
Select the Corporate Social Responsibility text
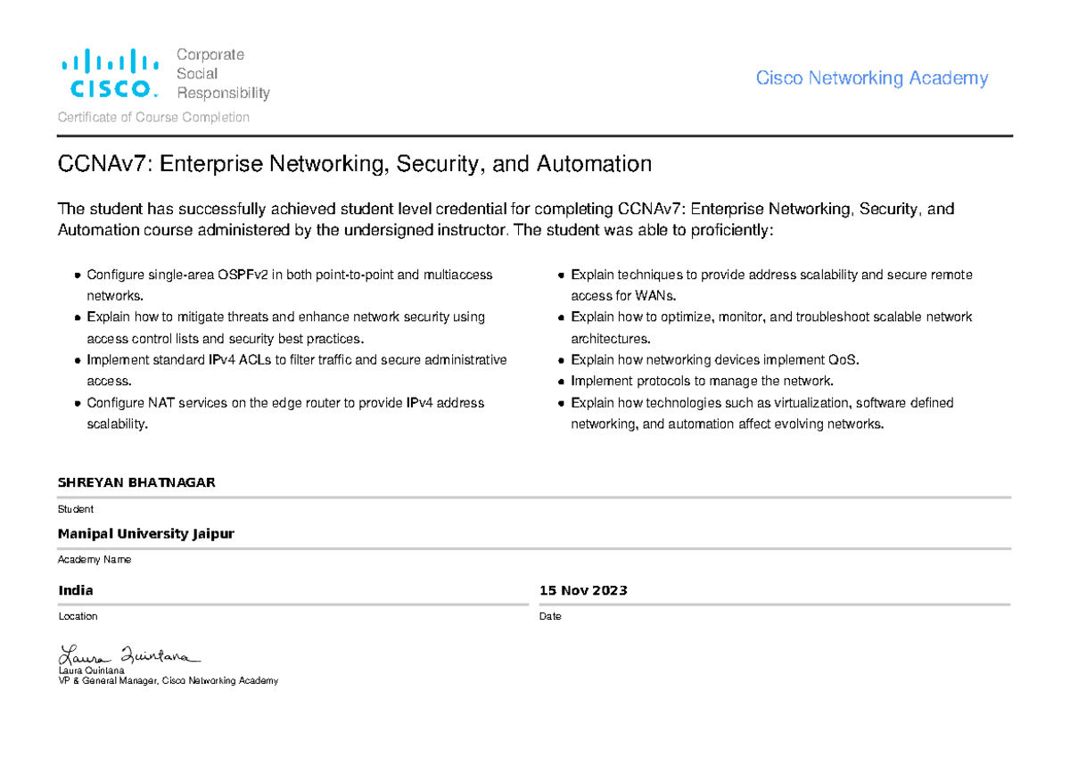(222, 74)
